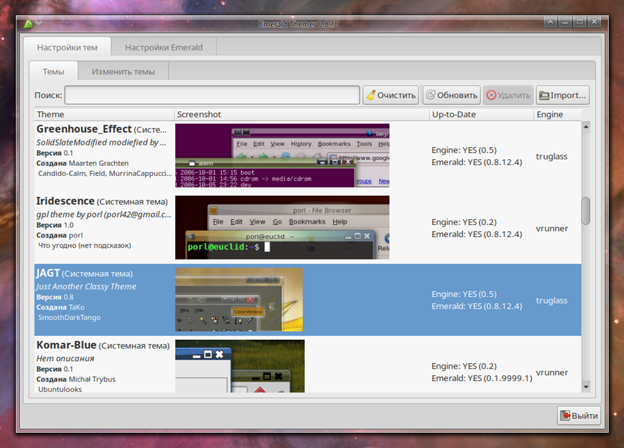
Task: Switch to the Настройки тем tab
Action: click(67, 47)
